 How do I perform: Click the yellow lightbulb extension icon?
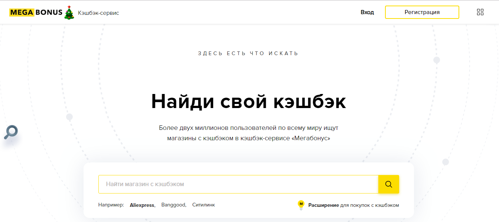pyautogui.click(x=301, y=205)
